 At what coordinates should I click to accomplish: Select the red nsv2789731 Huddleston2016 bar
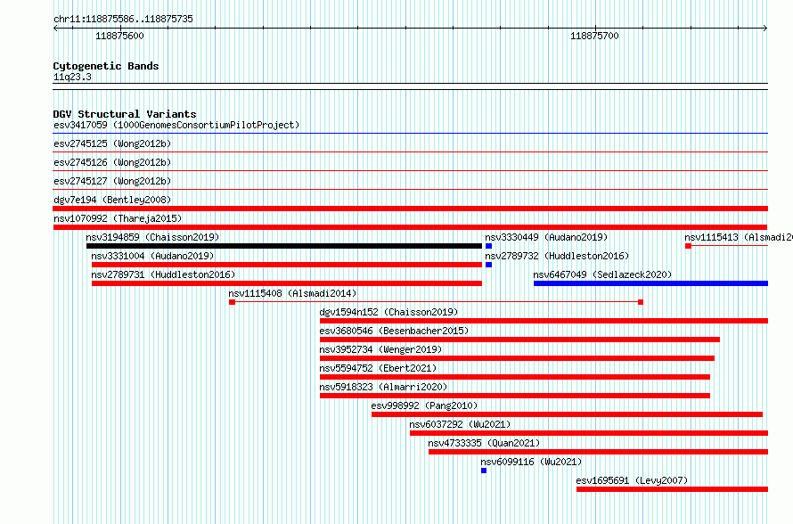(x=287, y=283)
